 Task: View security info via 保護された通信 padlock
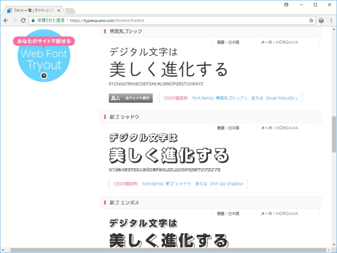(x=47, y=20)
